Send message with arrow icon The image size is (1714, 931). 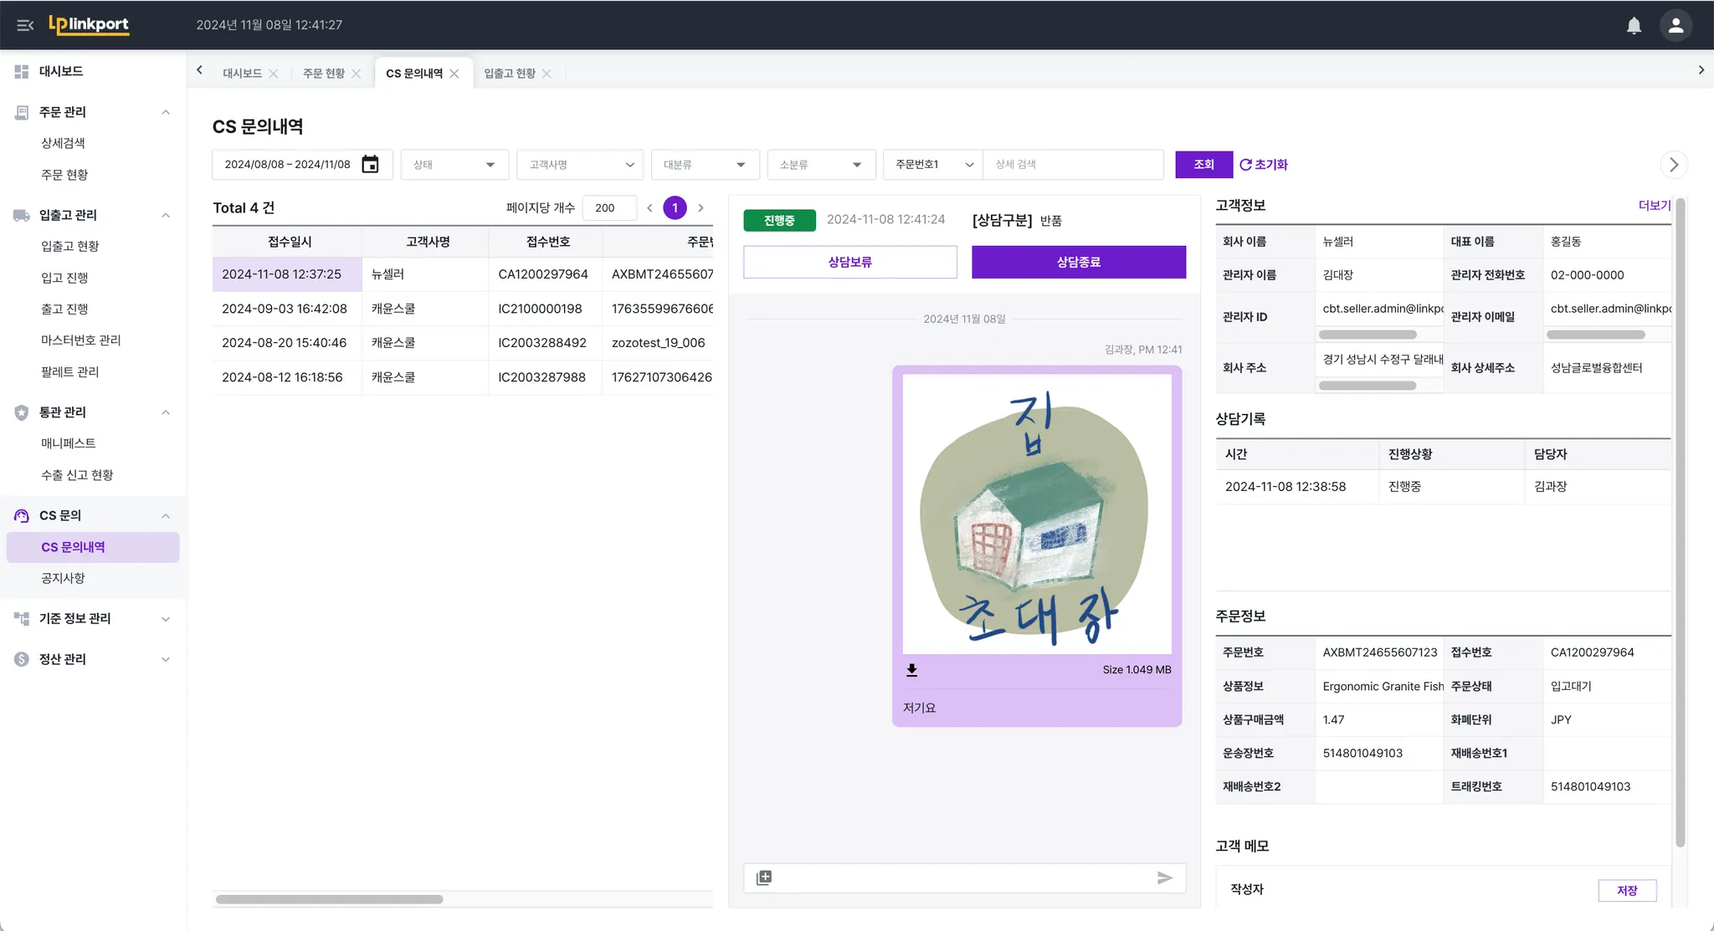pyautogui.click(x=1164, y=877)
